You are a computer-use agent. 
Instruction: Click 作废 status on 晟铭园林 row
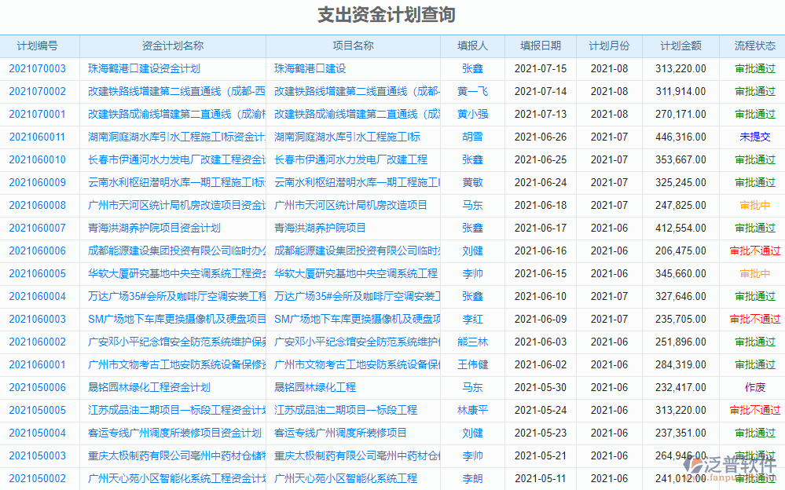click(754, 387)
